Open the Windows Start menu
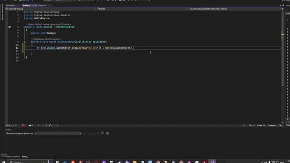The image size is (290, 163). click(4, 162)
